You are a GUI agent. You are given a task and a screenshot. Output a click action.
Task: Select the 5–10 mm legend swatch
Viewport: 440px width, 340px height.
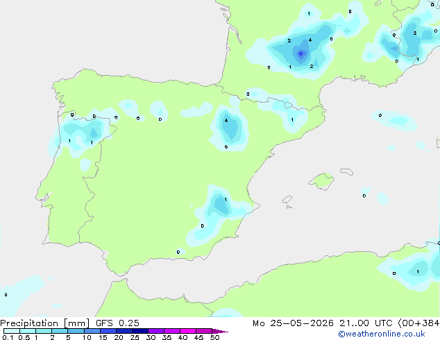[x=76, y=331]
